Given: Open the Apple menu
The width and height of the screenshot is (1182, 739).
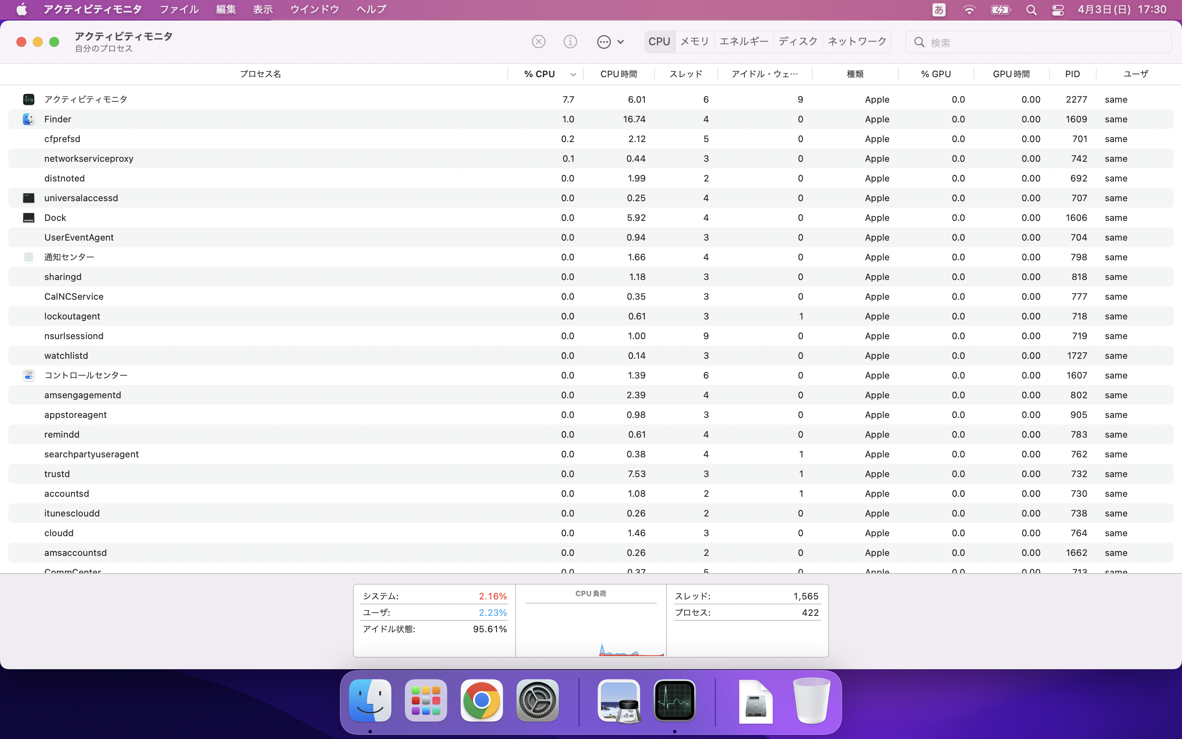Looking at the screenshot, I should [21, 9].
